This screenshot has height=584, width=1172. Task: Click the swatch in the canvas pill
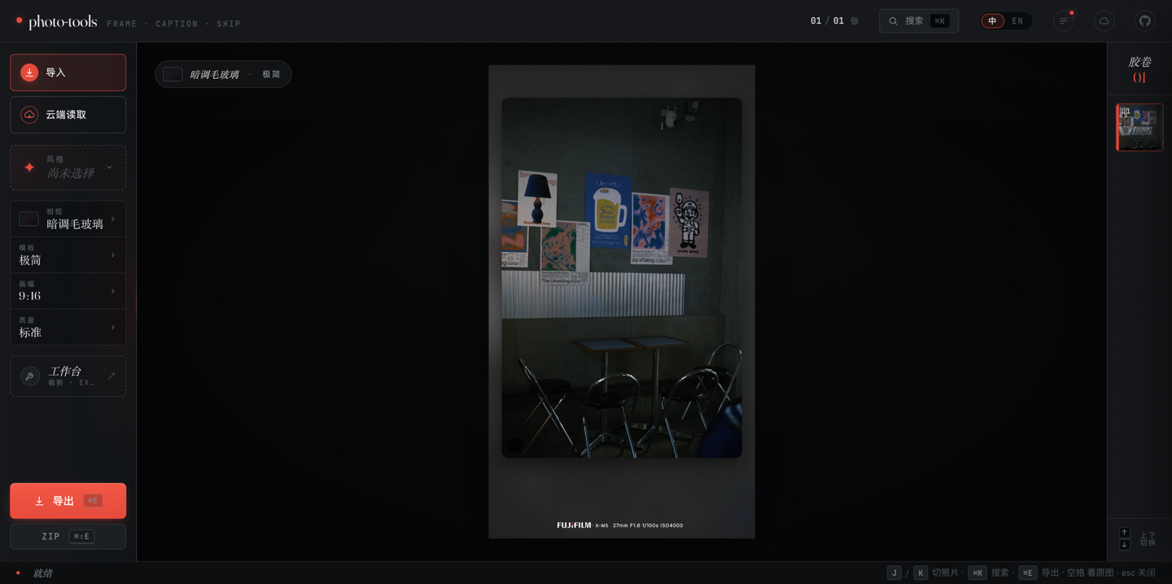click(173, 74)
